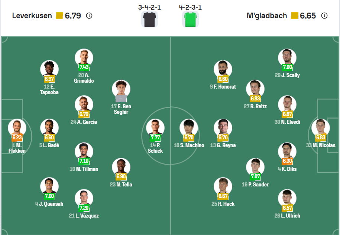Open P. Schick's player photo
Screen dimensions: 340x235
click(155, 128)
